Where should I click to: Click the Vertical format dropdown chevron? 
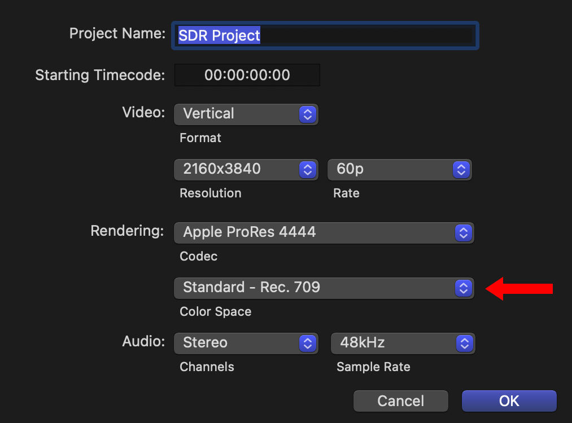(x=307, y=114)
